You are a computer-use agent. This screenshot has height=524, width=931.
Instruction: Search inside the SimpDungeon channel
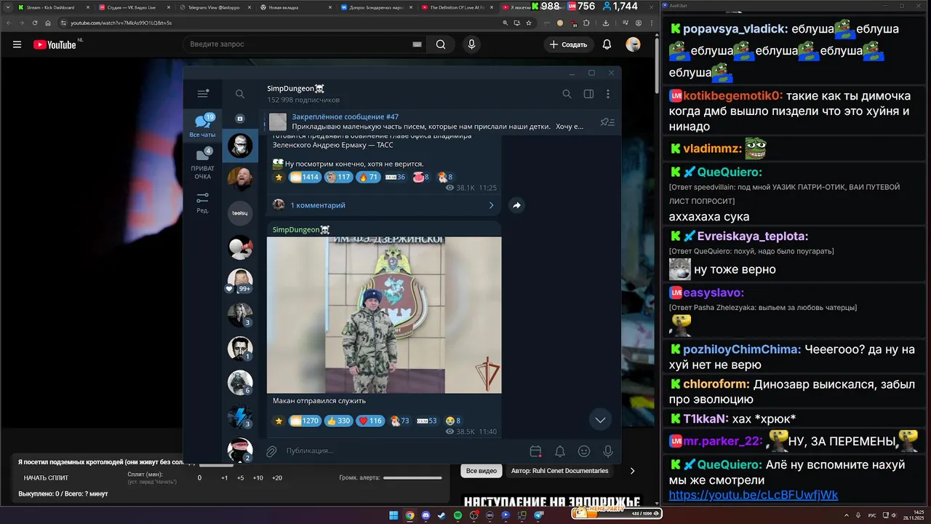point(567,94)
